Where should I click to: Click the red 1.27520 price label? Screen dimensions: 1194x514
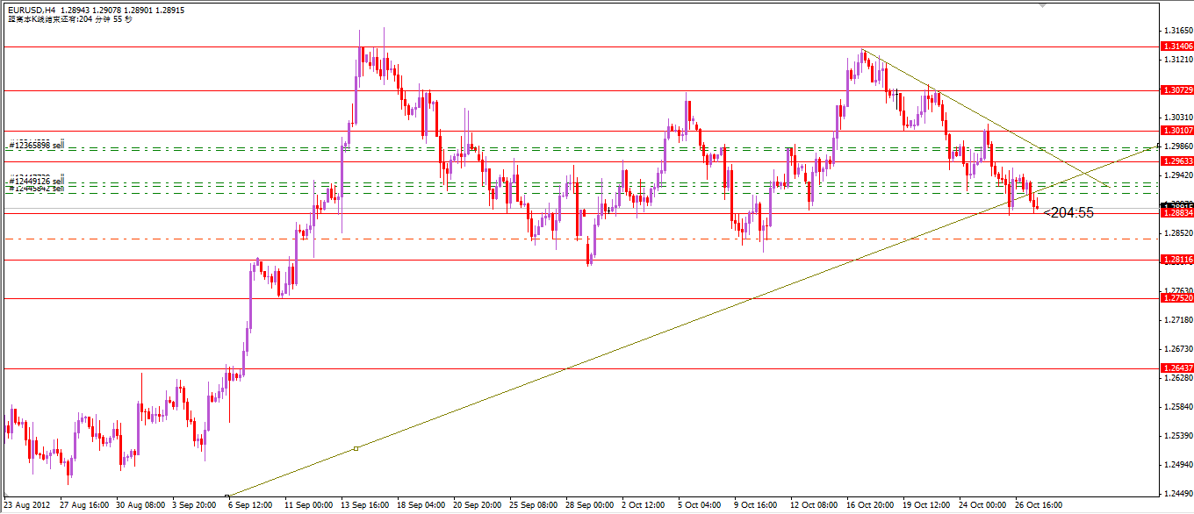tap(1176, 298)
